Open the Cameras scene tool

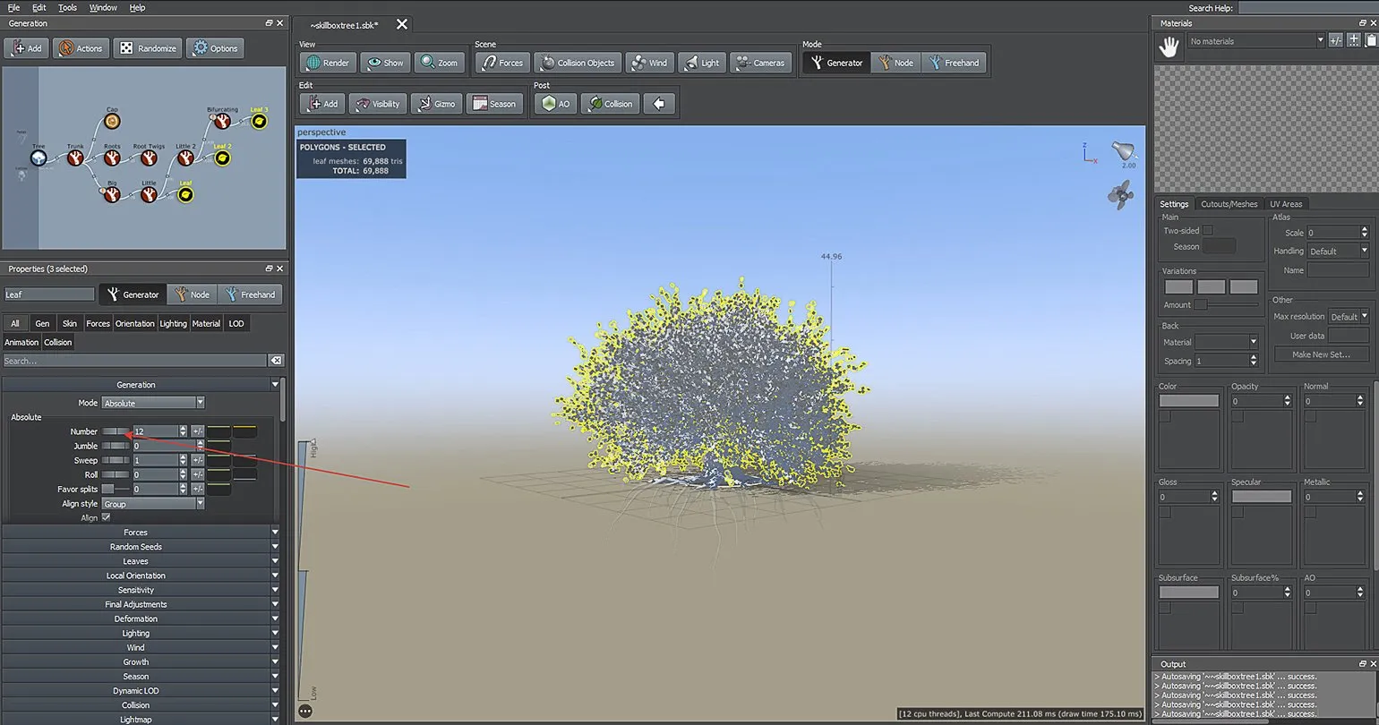tap(760, 63)
